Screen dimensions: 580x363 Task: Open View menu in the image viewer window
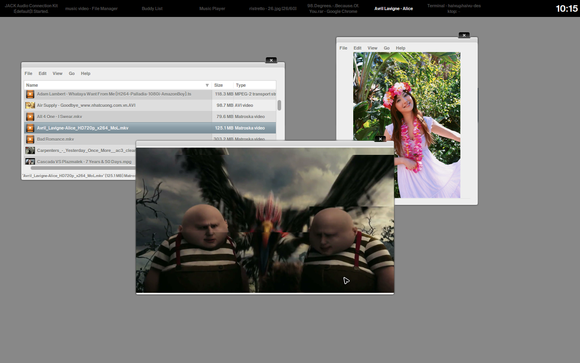(x=372, y=48)
